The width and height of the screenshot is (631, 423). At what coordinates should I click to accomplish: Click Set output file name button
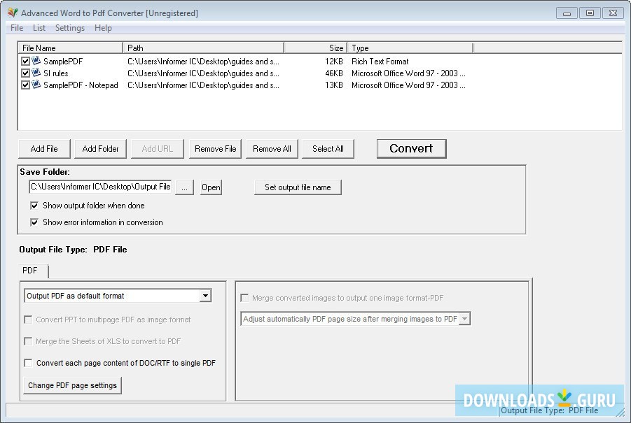[298, 187]
